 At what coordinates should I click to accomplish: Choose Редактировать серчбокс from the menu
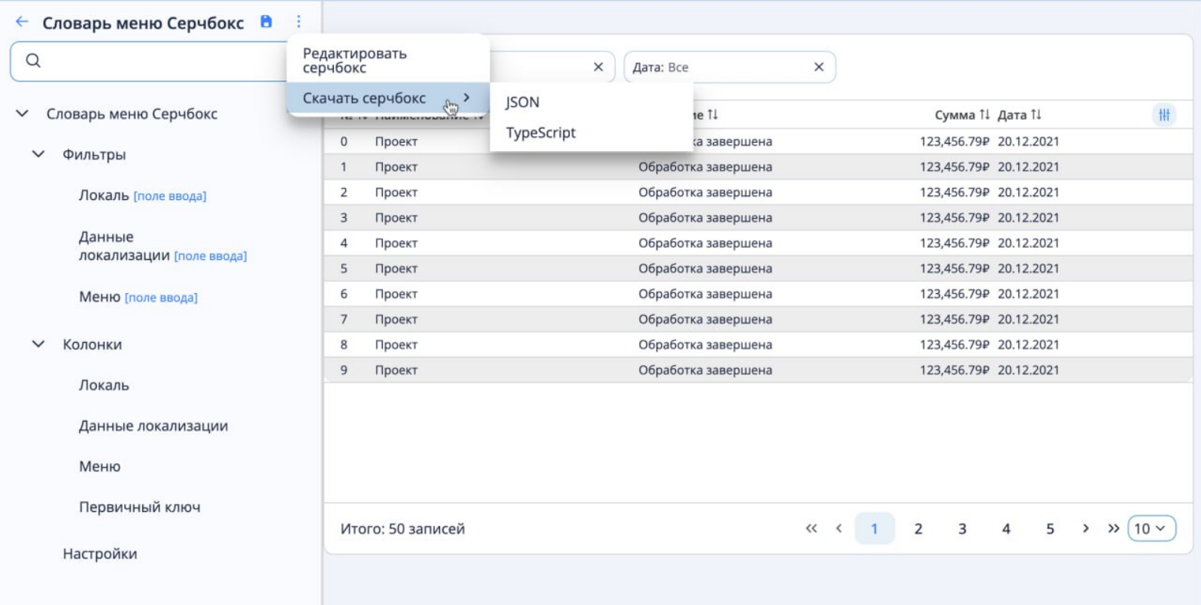pos(388,60)
